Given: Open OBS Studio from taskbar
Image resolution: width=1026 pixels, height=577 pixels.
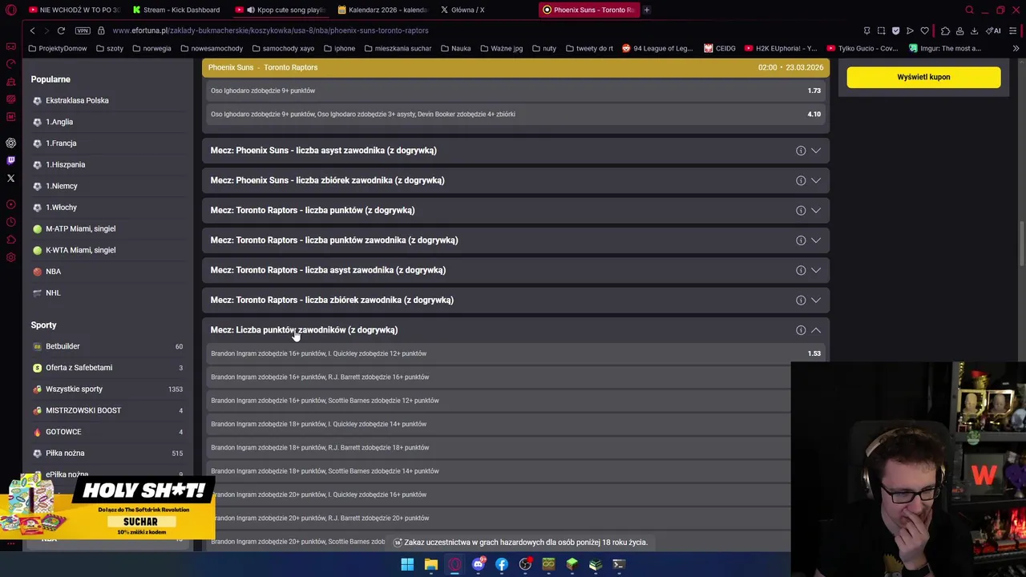Looking at the screenshot, I should 525,564.
